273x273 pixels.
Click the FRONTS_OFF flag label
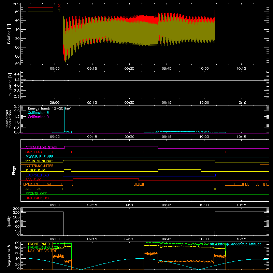point(36,193)
